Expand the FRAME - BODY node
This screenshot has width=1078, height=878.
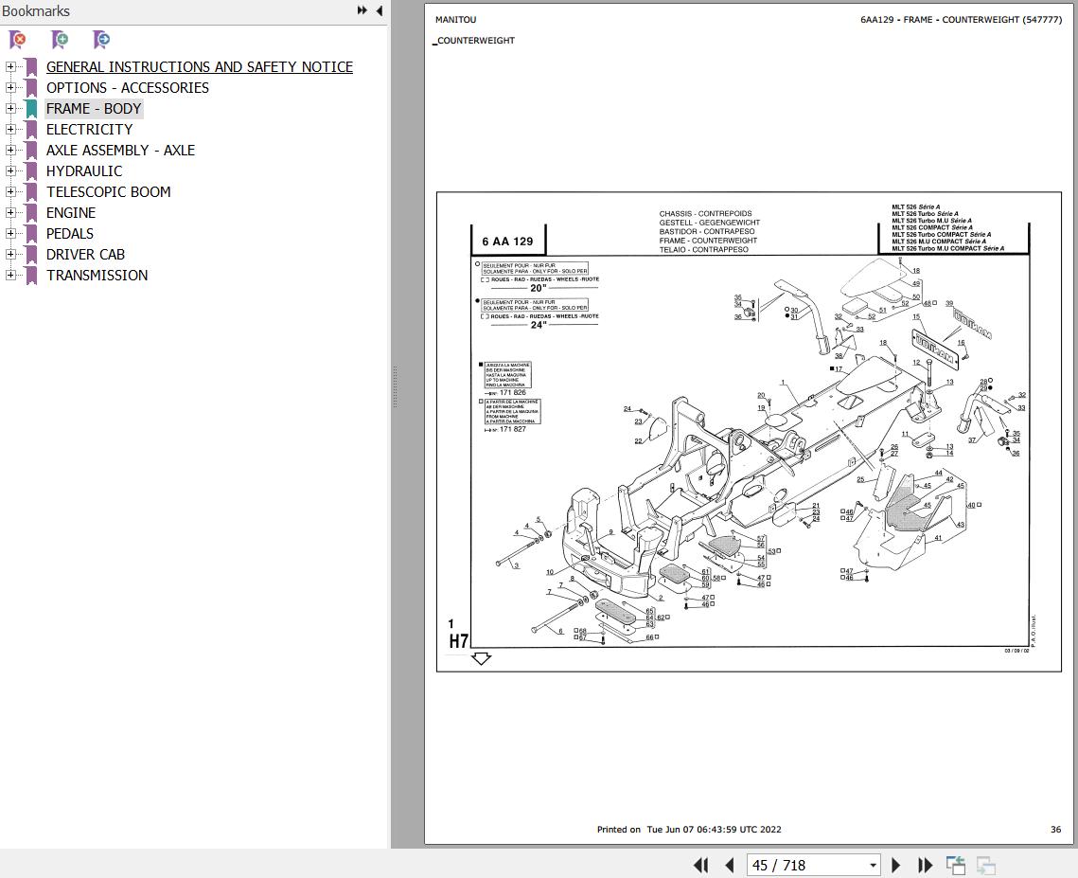10,108
